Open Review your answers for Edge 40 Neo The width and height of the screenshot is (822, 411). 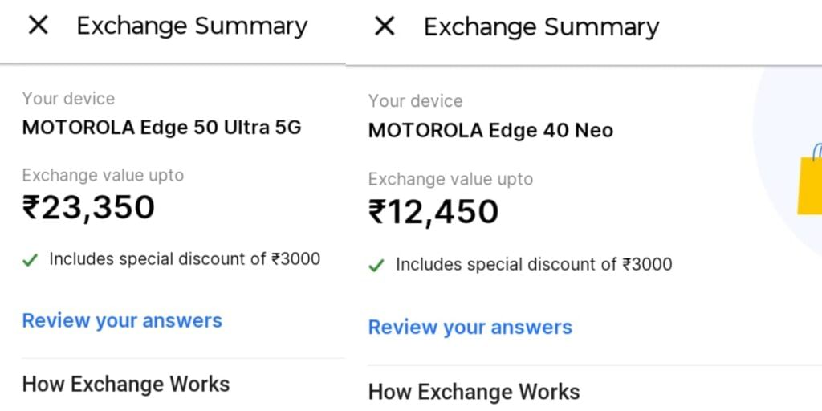[470, 328]
